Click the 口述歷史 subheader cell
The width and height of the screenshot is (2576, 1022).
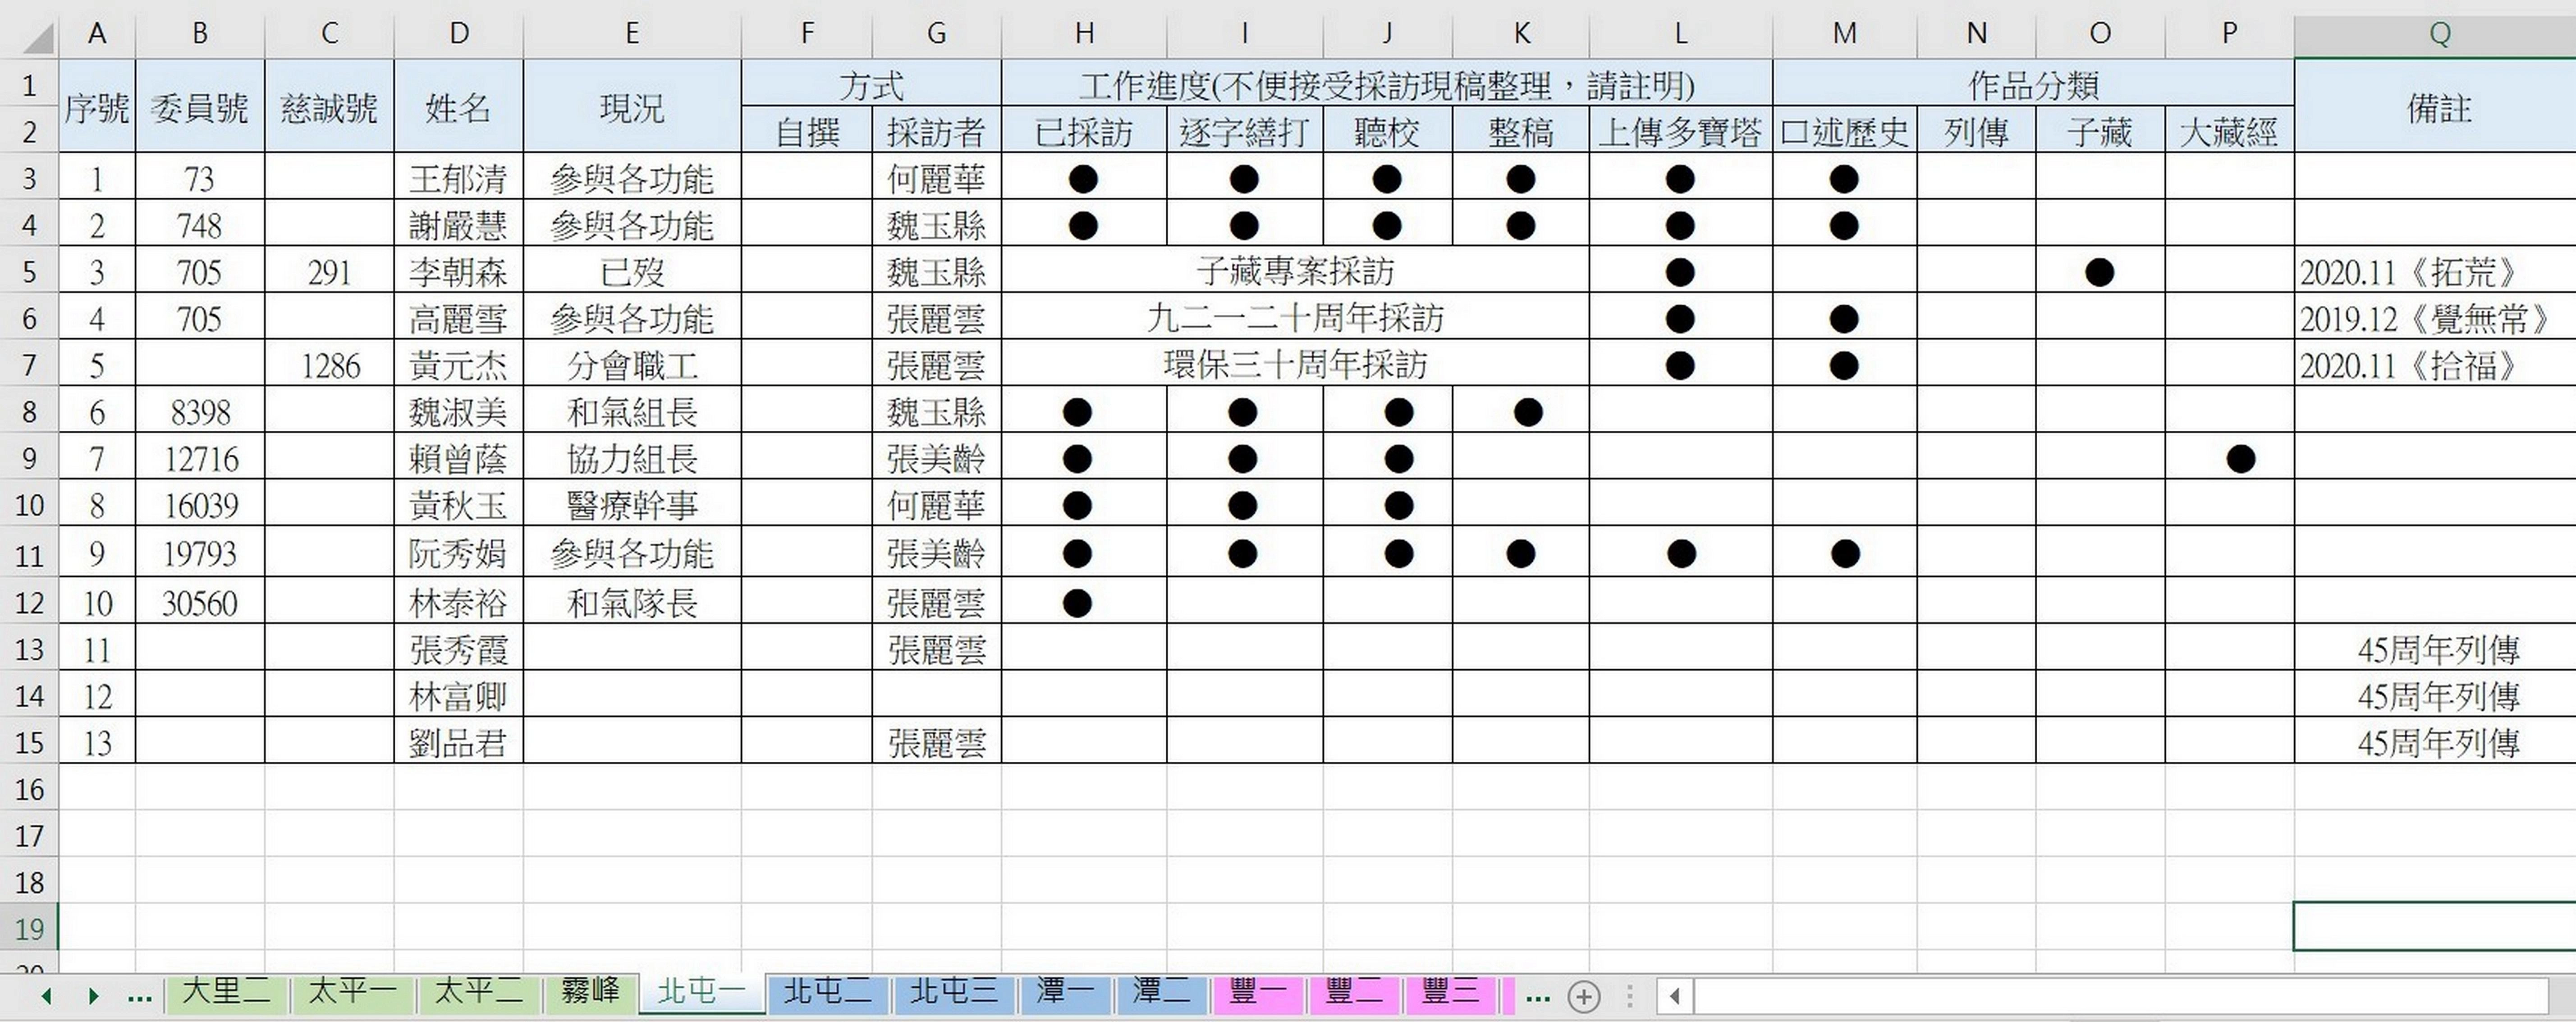[1845, 131]
